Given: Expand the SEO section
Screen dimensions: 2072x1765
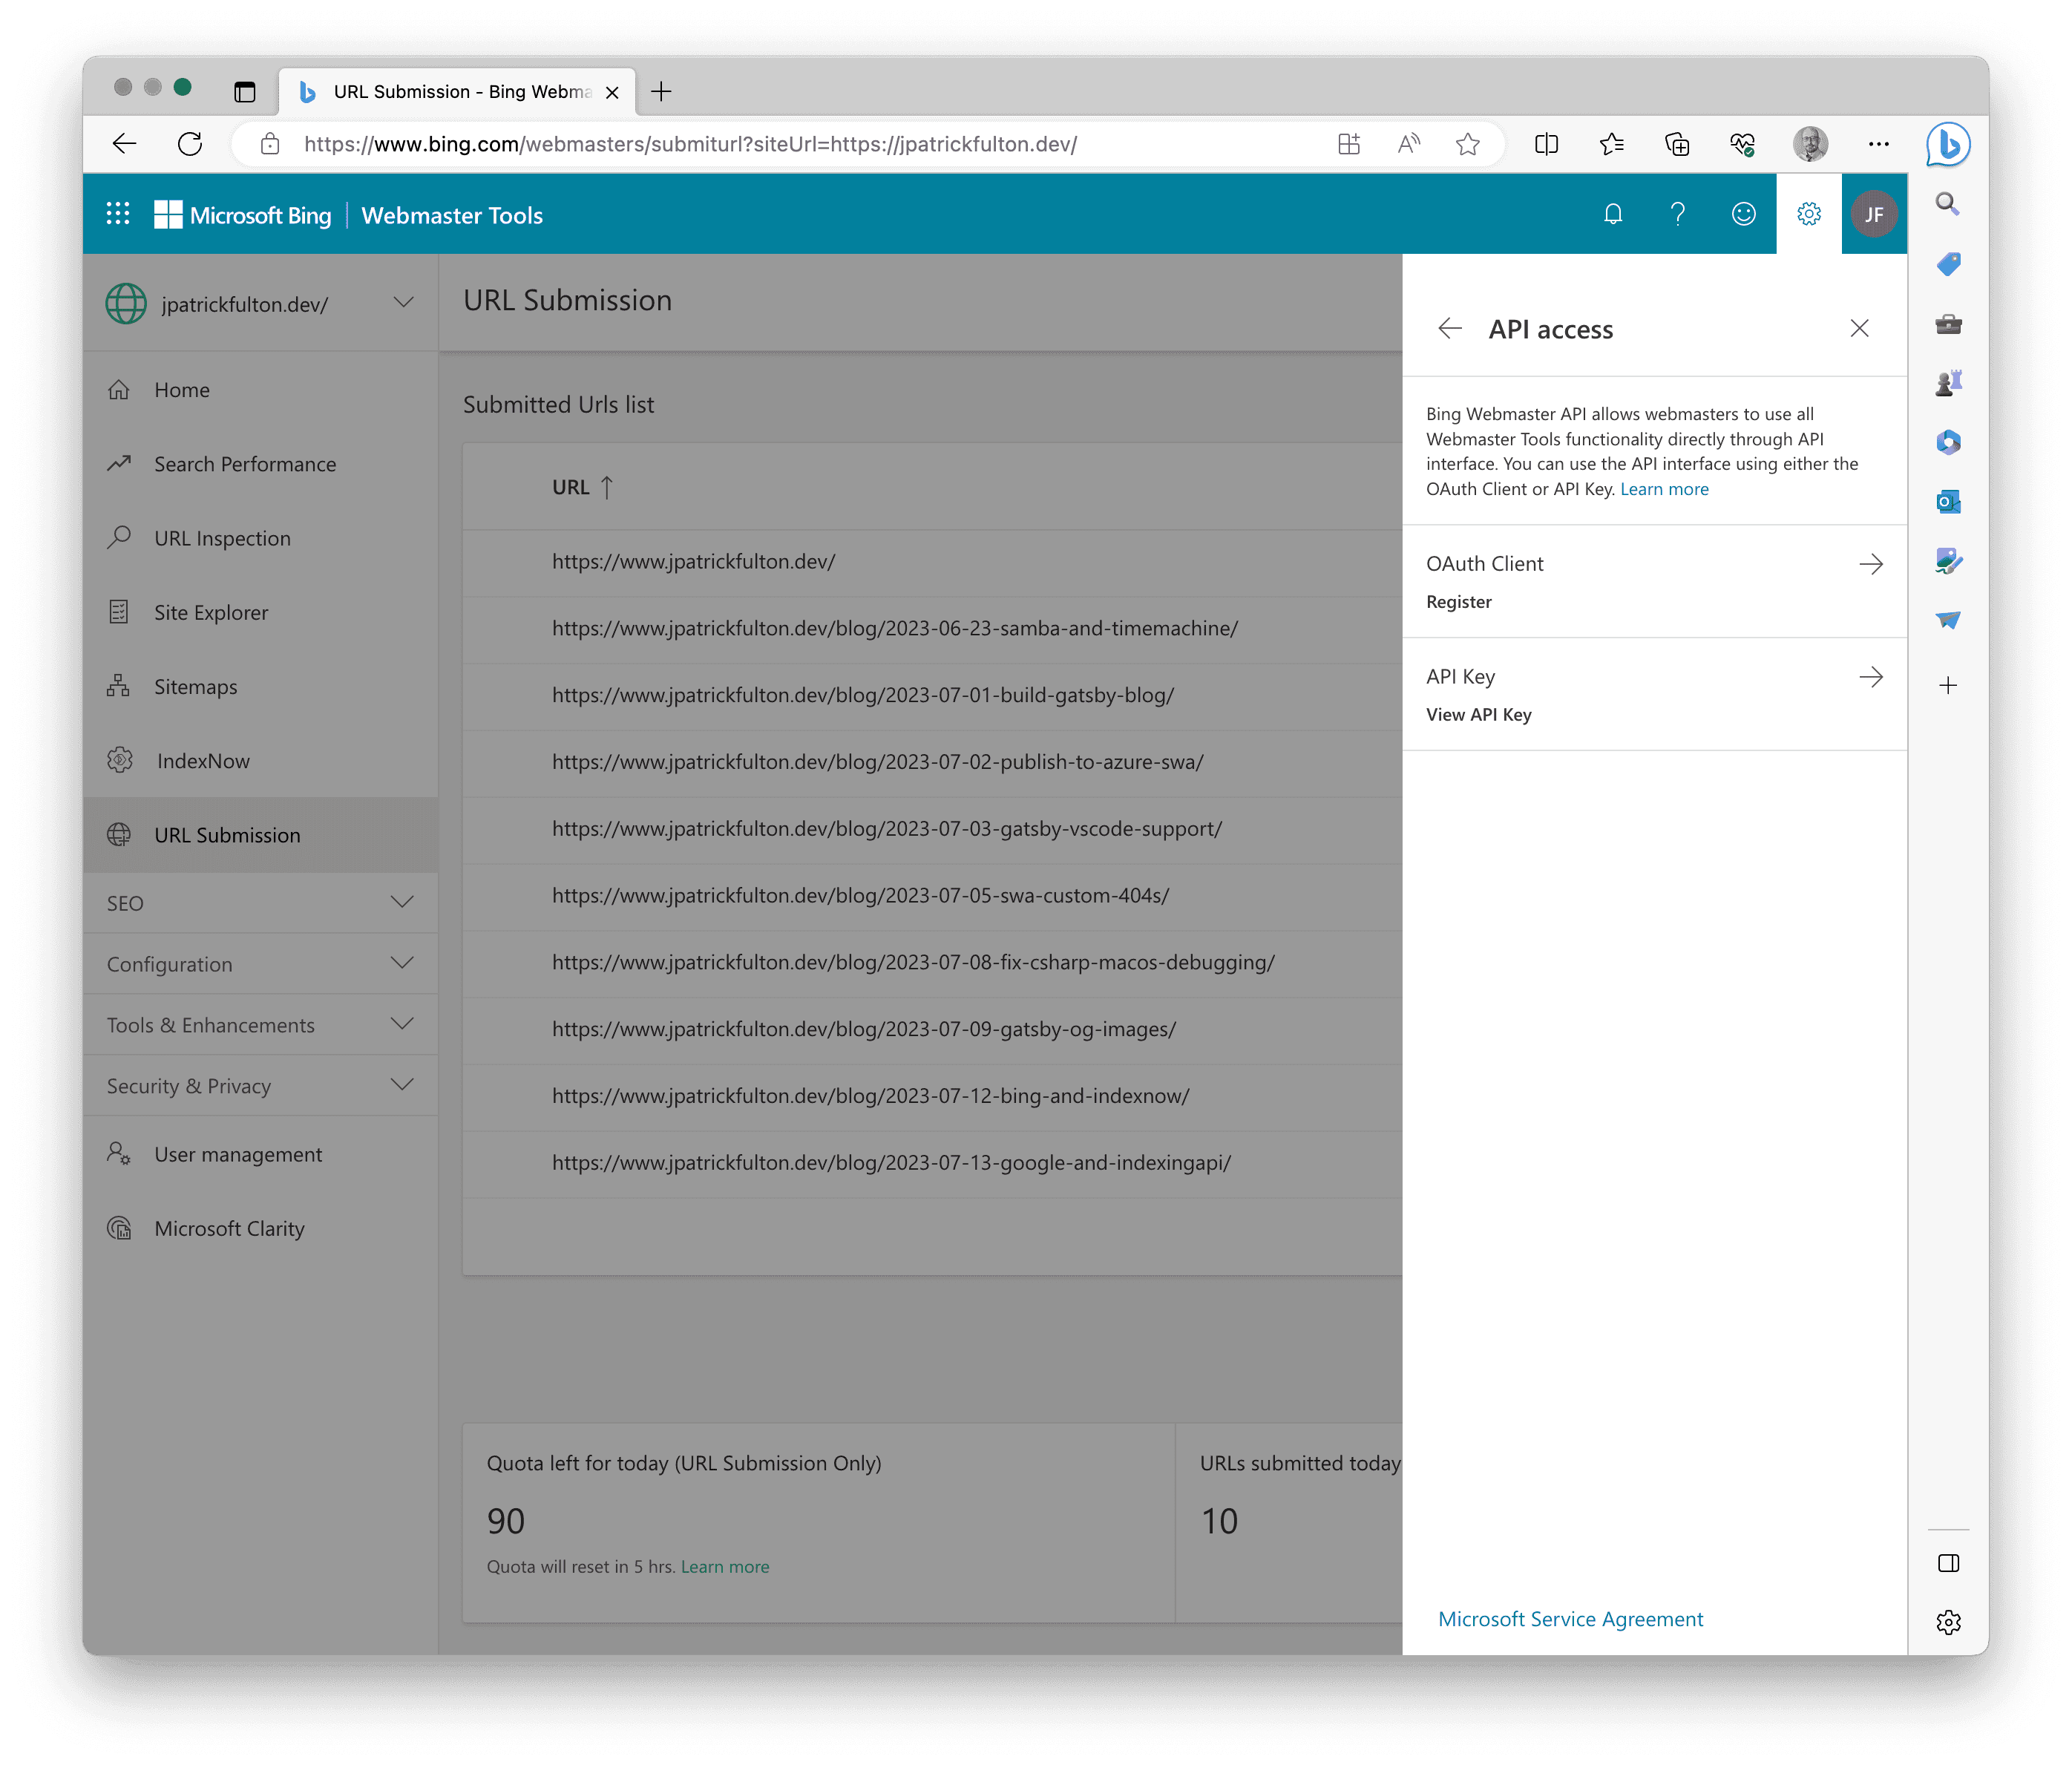Looking at the screenshot, I should [260, 903].
